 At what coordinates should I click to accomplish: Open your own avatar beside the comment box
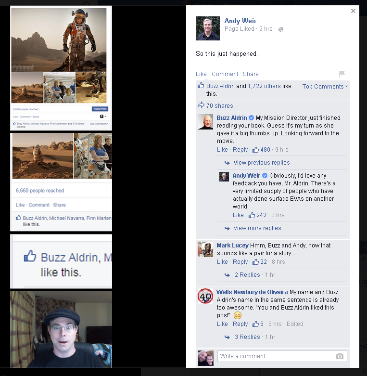(205, 358)
